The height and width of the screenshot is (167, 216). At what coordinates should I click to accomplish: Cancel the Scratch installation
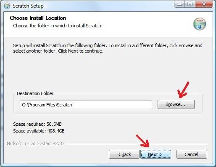(x=192, y=154)
